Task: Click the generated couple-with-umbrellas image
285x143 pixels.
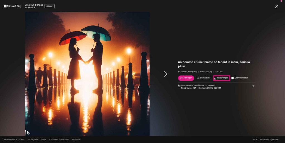Action: point(87,74)
